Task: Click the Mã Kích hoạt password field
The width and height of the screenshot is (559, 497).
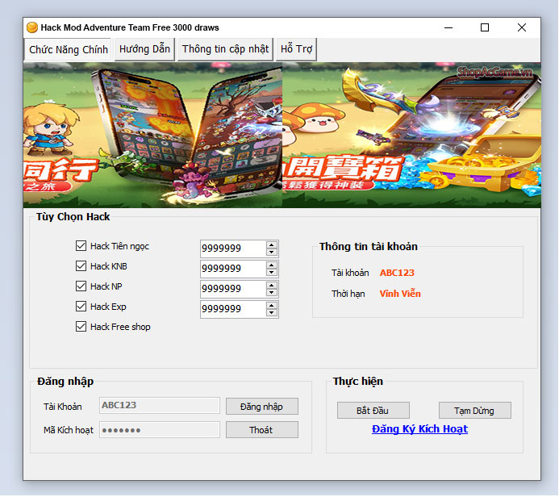Action: coord(159,430)
